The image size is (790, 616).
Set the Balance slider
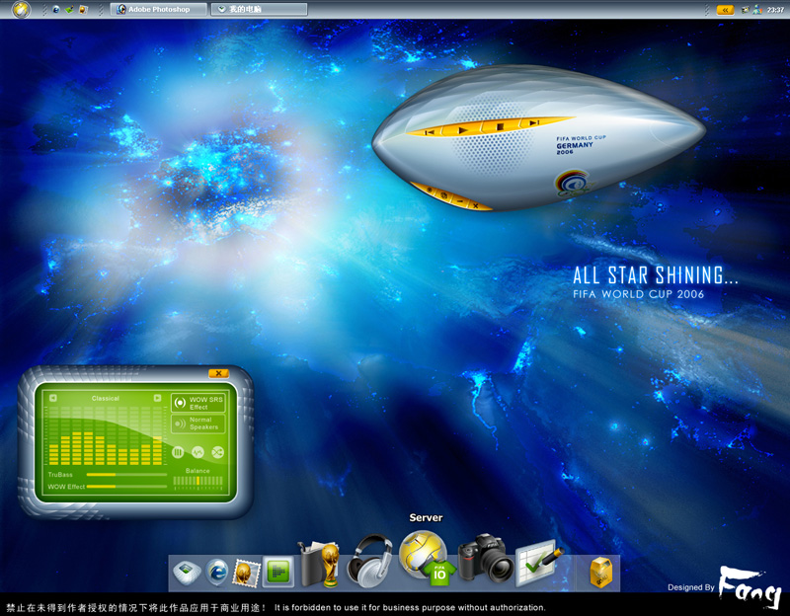pyautogui.click(x=198, y=481)
